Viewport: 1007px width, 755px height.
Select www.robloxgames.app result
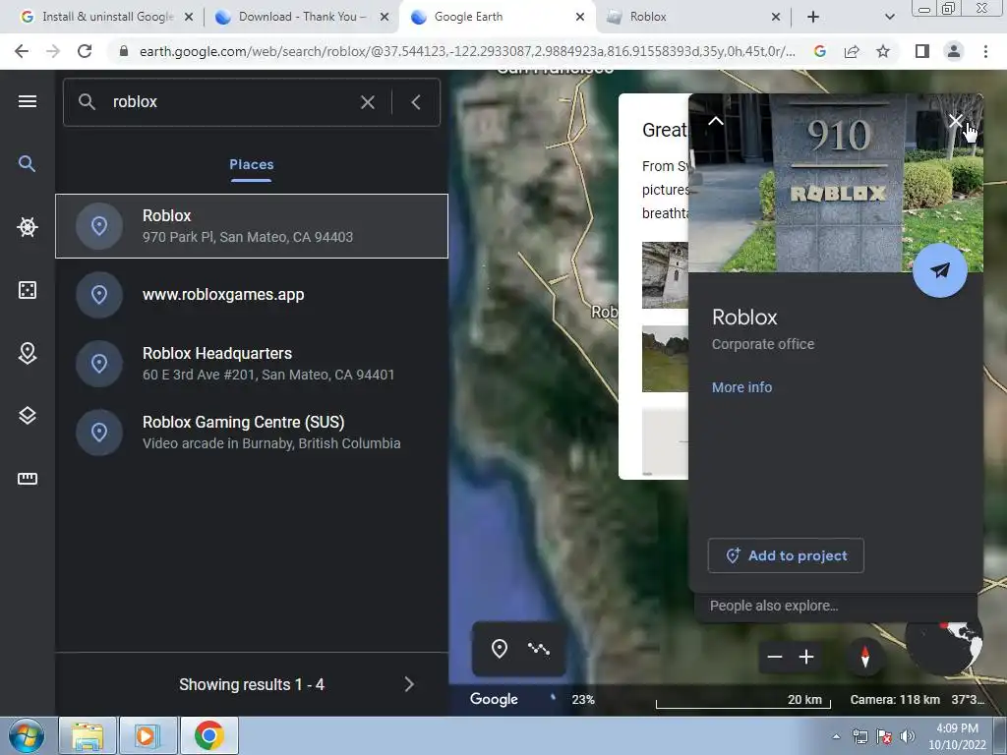coord(252,295)
